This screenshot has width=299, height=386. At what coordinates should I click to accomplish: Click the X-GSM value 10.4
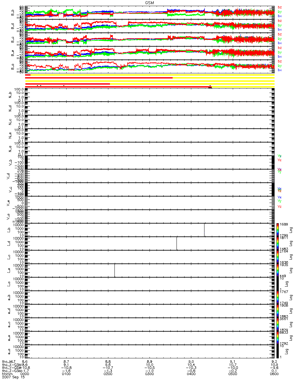tap(191, 364)
